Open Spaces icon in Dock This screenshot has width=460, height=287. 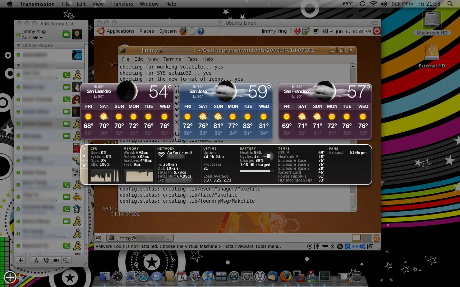tap(221, 277)
